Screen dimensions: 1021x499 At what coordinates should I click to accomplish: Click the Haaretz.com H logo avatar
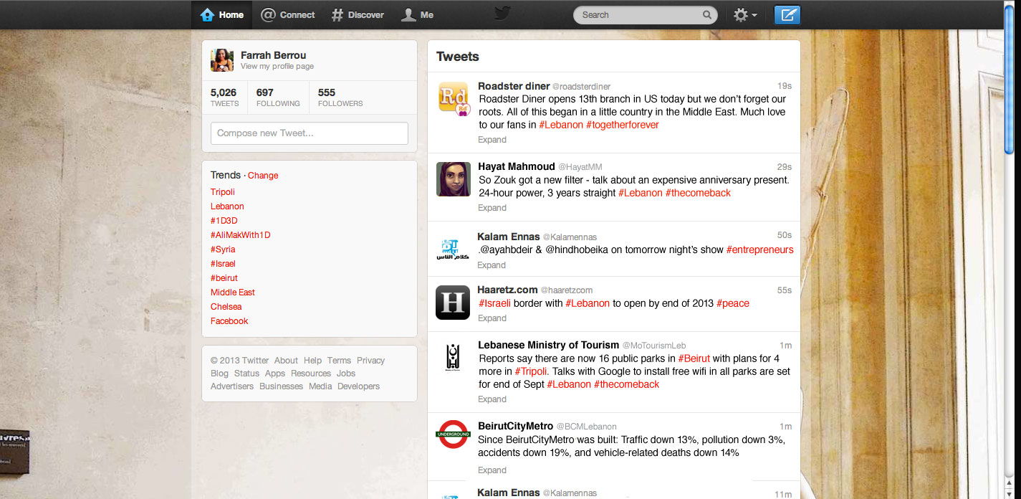tap(453, 303)
